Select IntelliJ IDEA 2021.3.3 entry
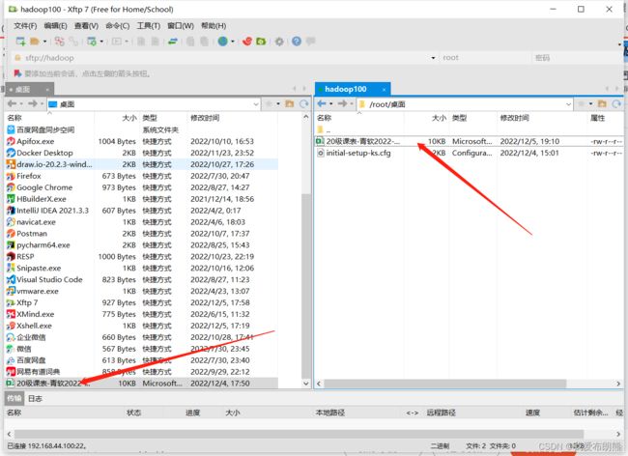The width and height of the screenshot is (628, 456). 142,211
